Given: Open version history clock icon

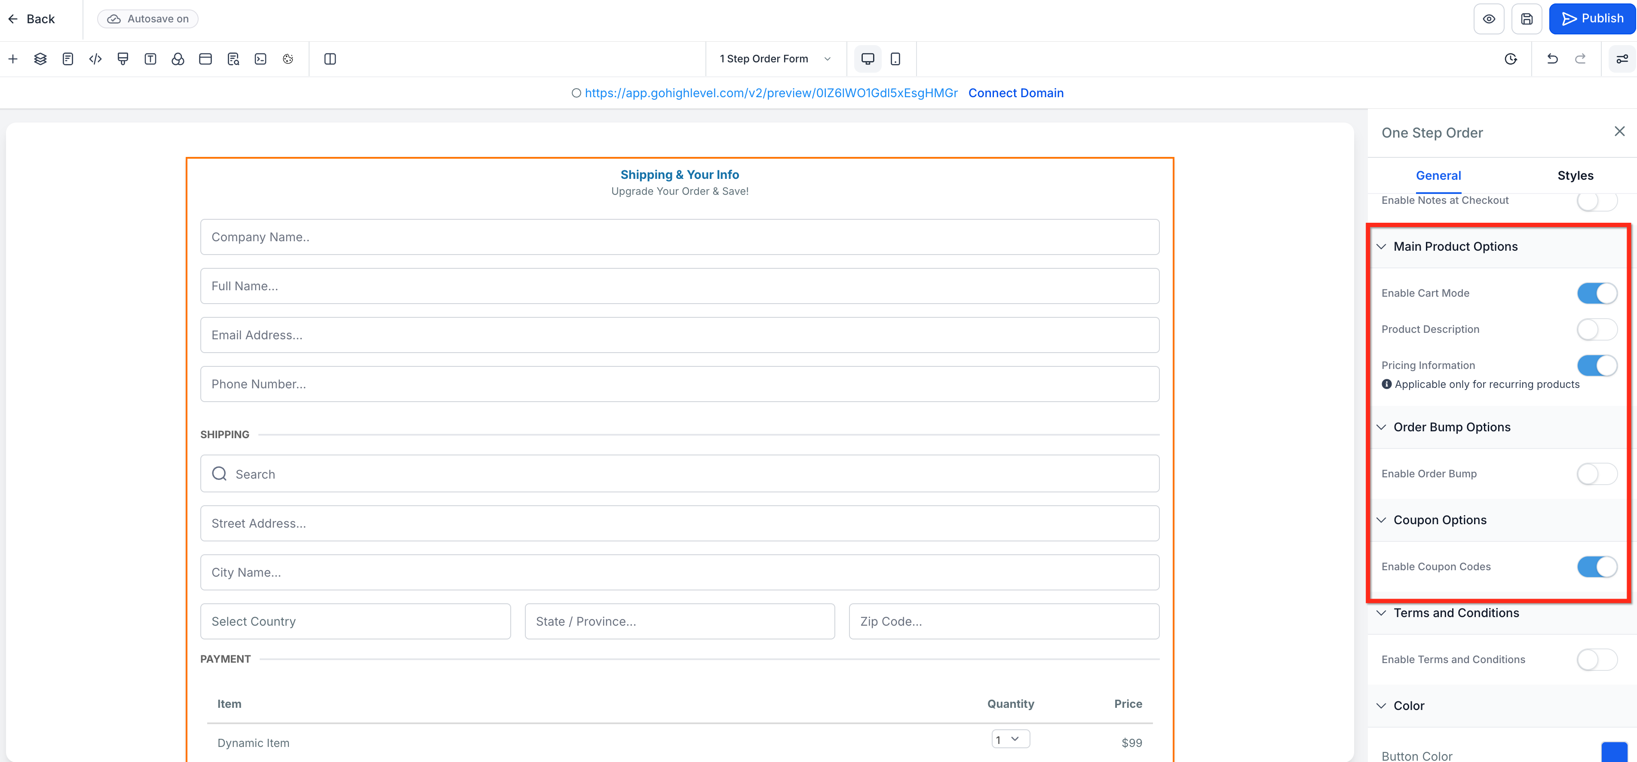Looking at the screenshot, I should 1511,59.
